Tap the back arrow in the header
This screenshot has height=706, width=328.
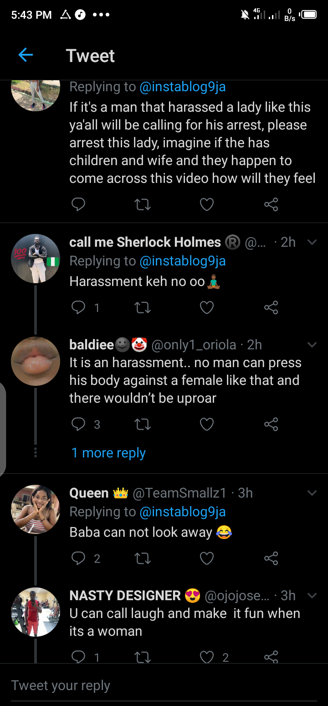click(26, 55)
